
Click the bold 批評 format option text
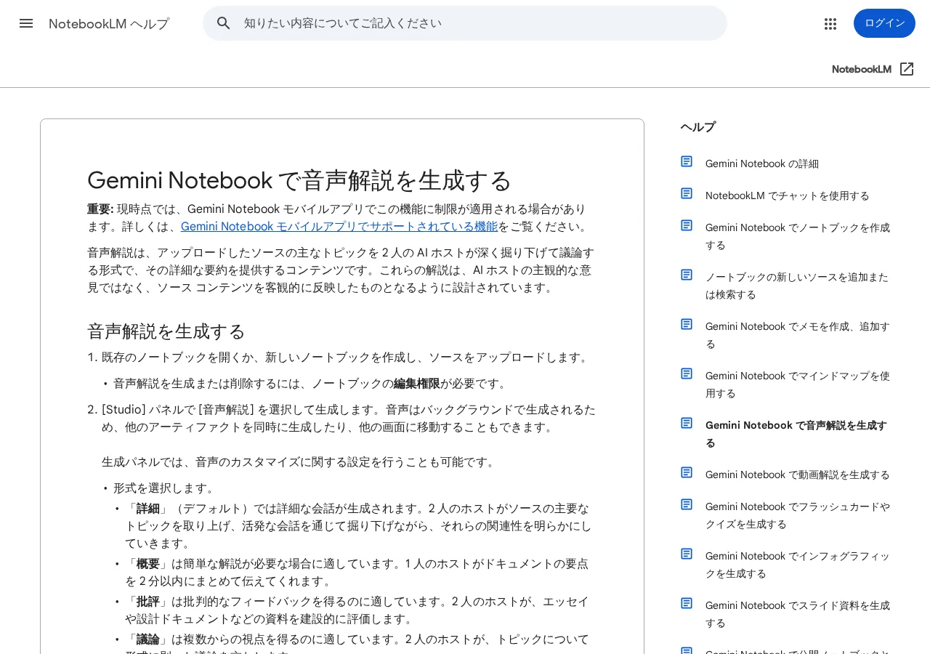pyautogui.click(x=148, y=602)
